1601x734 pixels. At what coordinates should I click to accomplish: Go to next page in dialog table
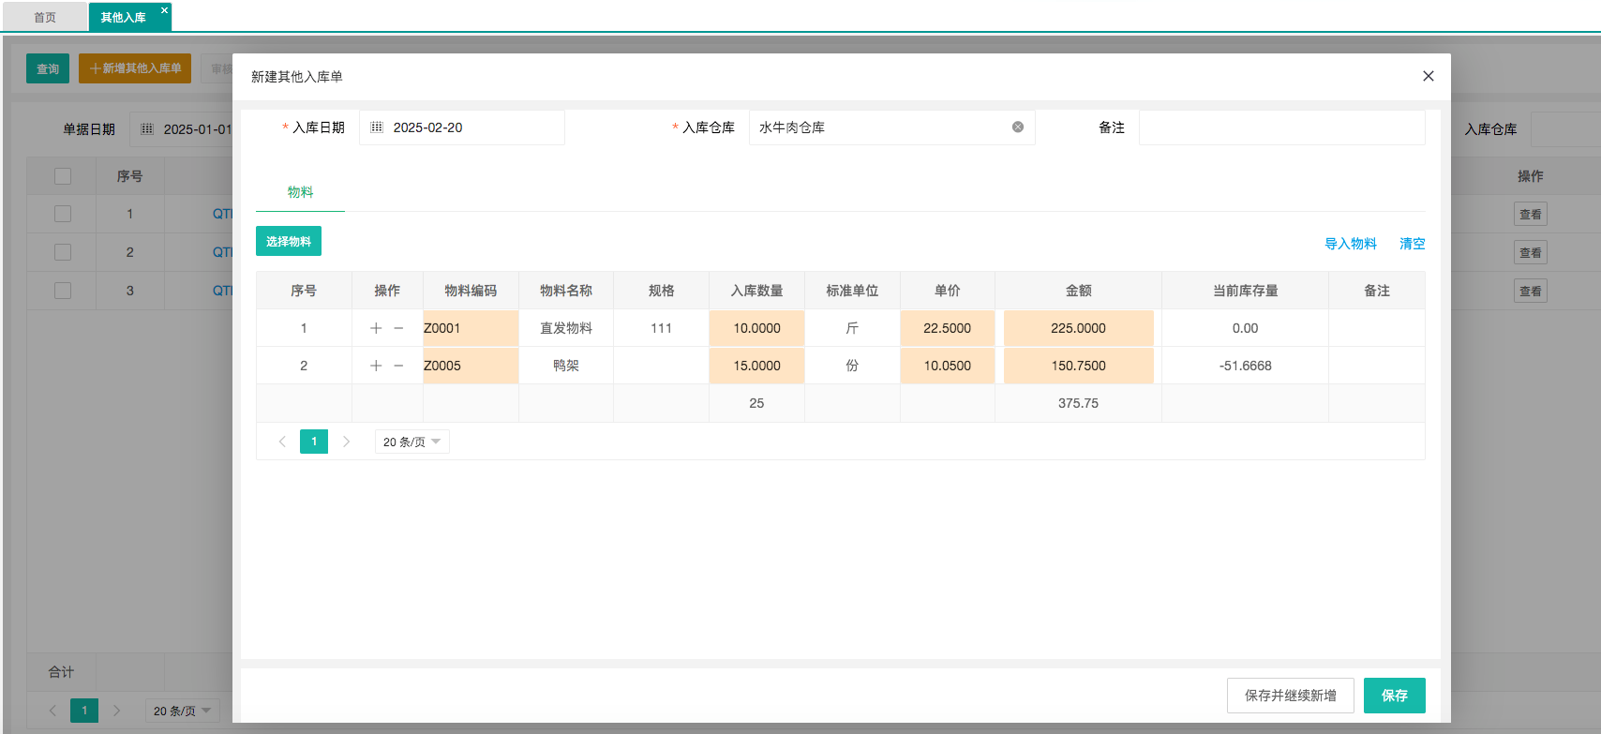click(346, 442)
